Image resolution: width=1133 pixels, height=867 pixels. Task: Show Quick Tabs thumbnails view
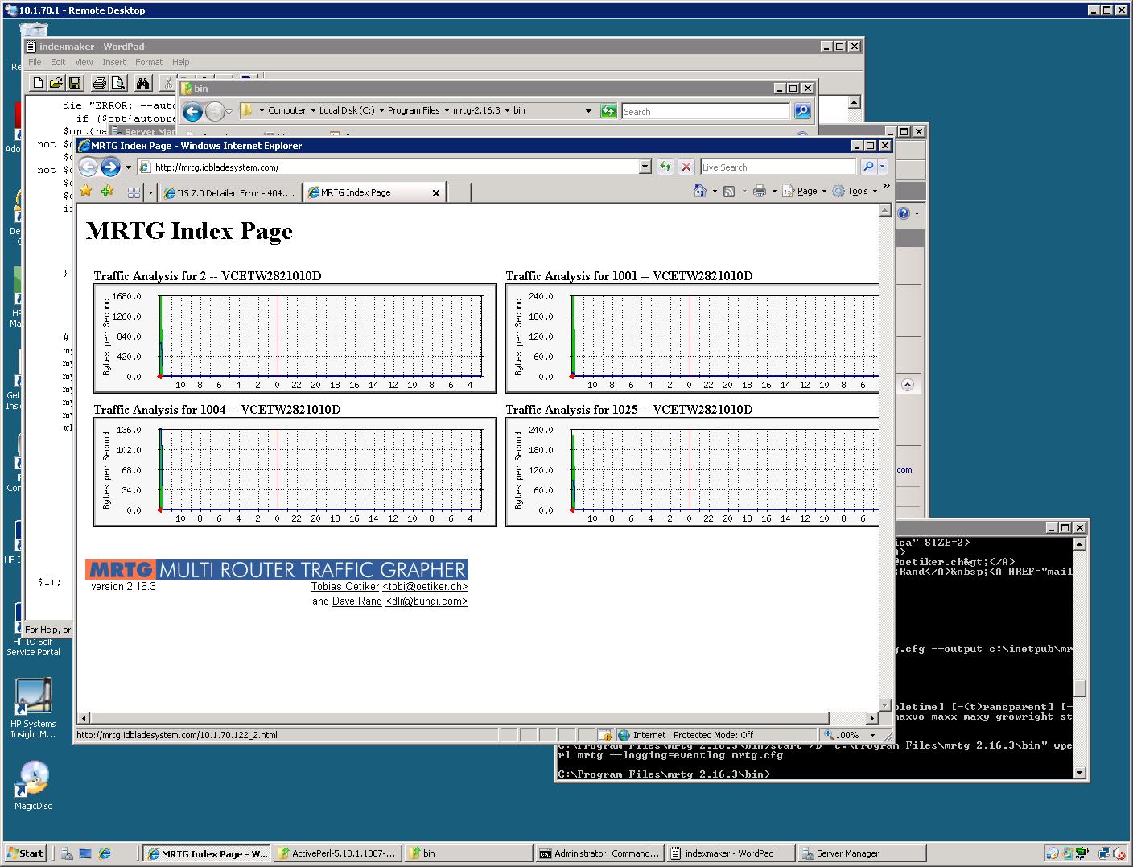[134, 192]
